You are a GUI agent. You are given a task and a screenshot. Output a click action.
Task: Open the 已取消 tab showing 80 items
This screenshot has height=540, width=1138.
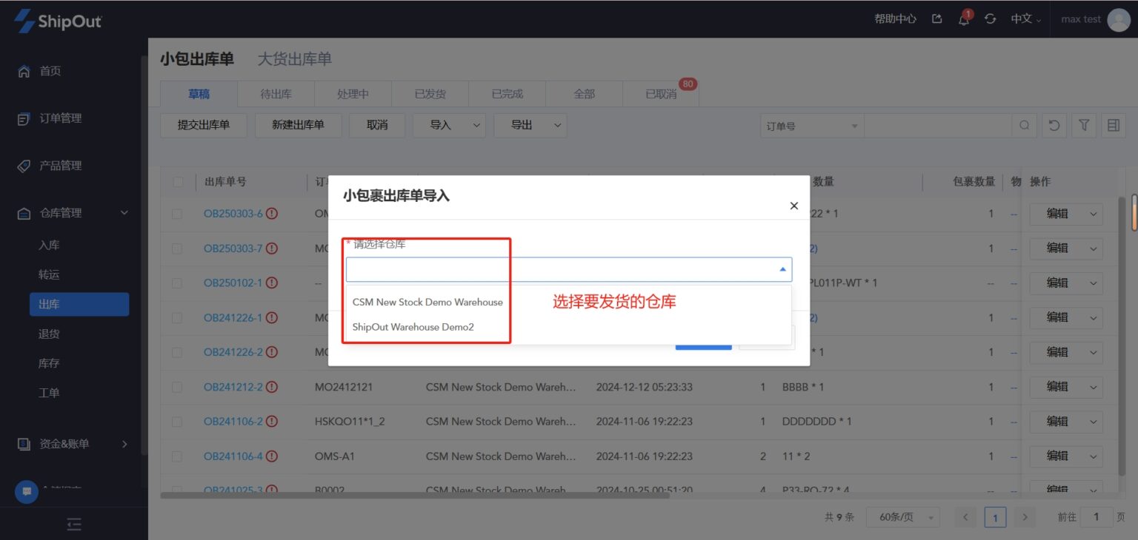coord(660,93)
